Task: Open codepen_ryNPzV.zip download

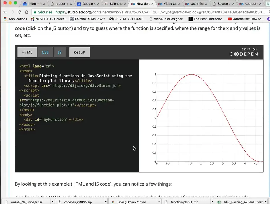Action: [78, 202]
